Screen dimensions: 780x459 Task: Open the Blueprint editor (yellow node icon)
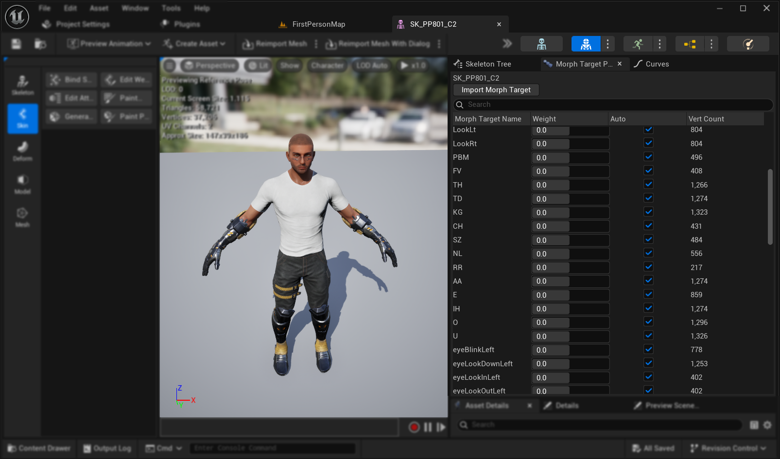click(x=689, y=43)
